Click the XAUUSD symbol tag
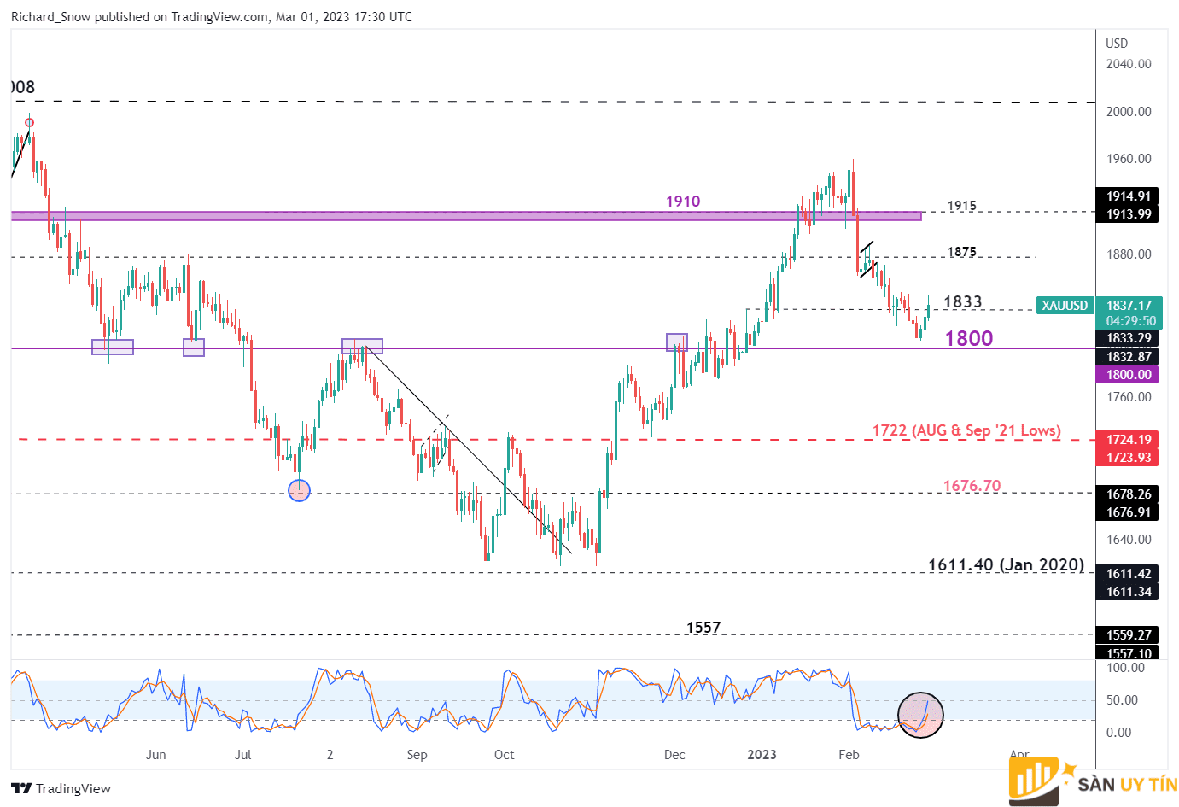 pos(1065,305)
